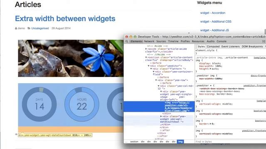The image size is (266, 149).
Task: Collapse the div yee-row node
Action: (x=156, y=80)
